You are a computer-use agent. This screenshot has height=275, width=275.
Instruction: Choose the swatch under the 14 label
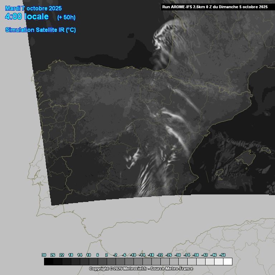click(x=85, y=262)
